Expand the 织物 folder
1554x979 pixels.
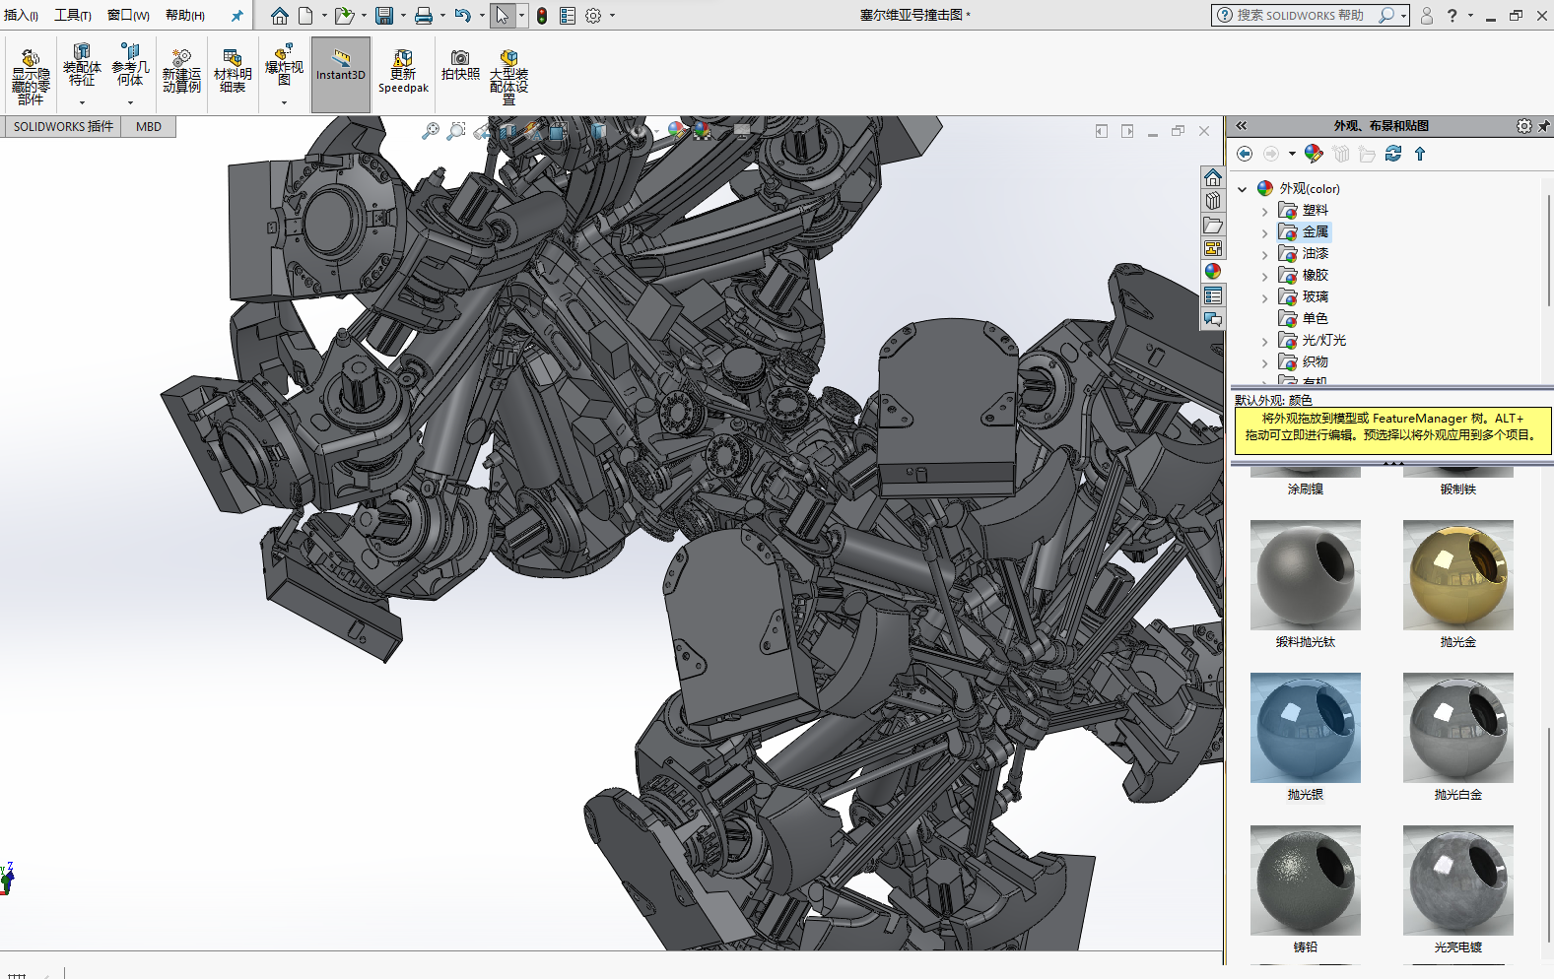[x=1265, y=362]
